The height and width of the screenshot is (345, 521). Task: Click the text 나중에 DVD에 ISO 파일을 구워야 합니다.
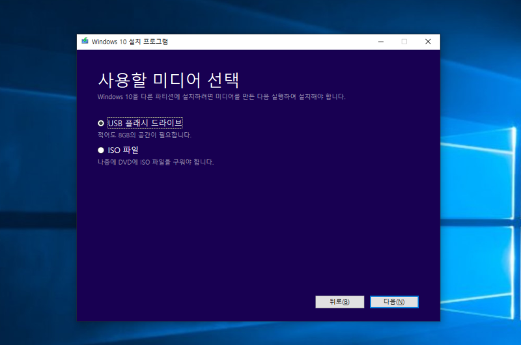[156, 162]
